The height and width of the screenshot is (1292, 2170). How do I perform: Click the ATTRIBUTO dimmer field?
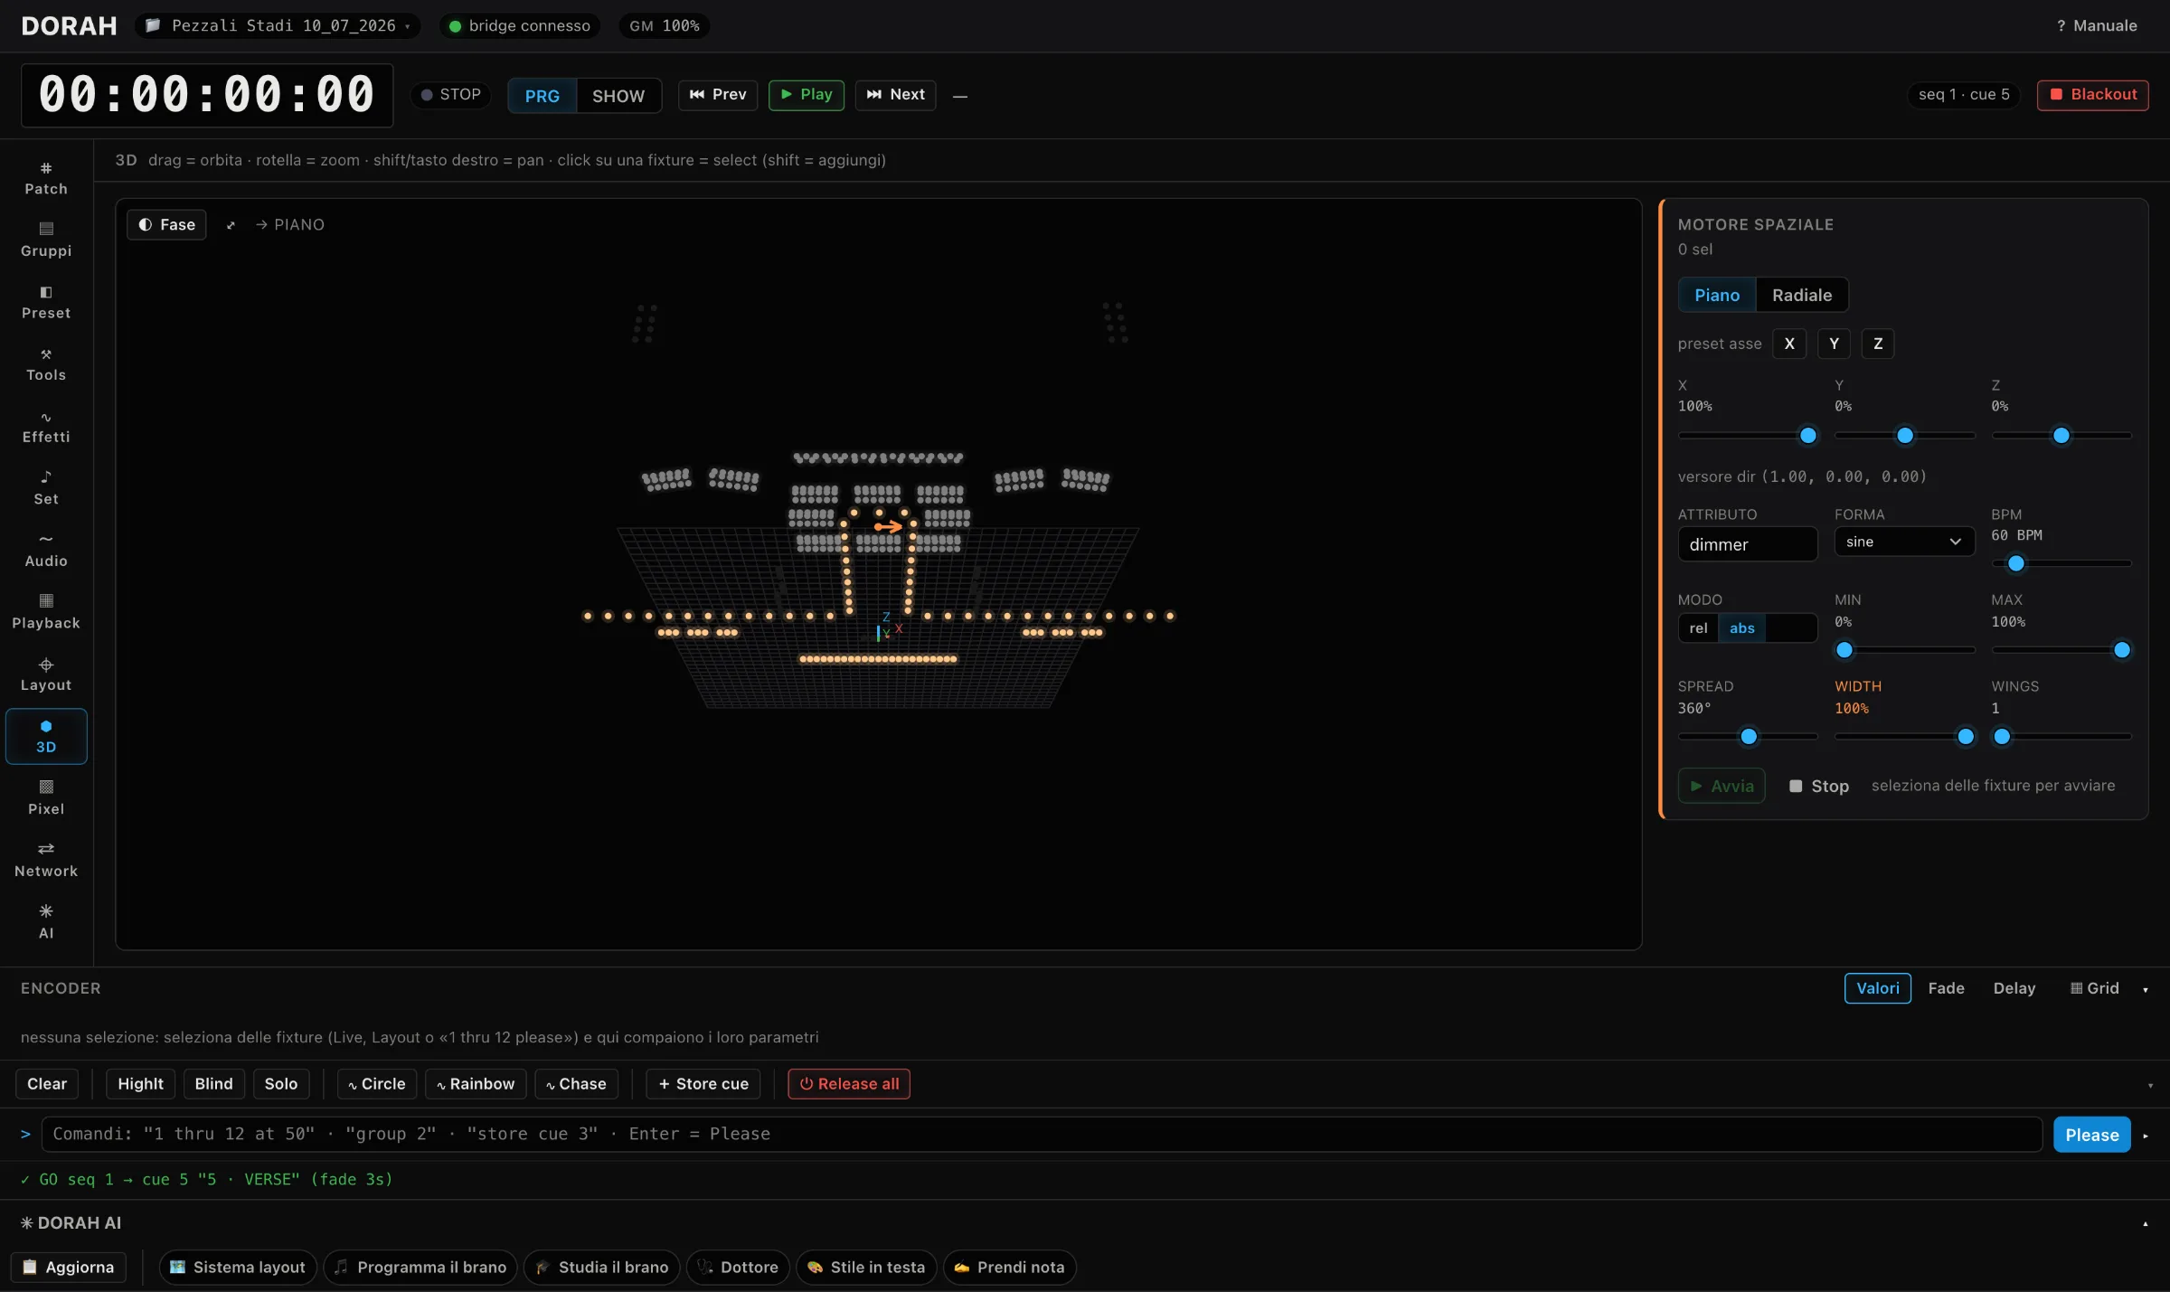[x=1747, y=544]
